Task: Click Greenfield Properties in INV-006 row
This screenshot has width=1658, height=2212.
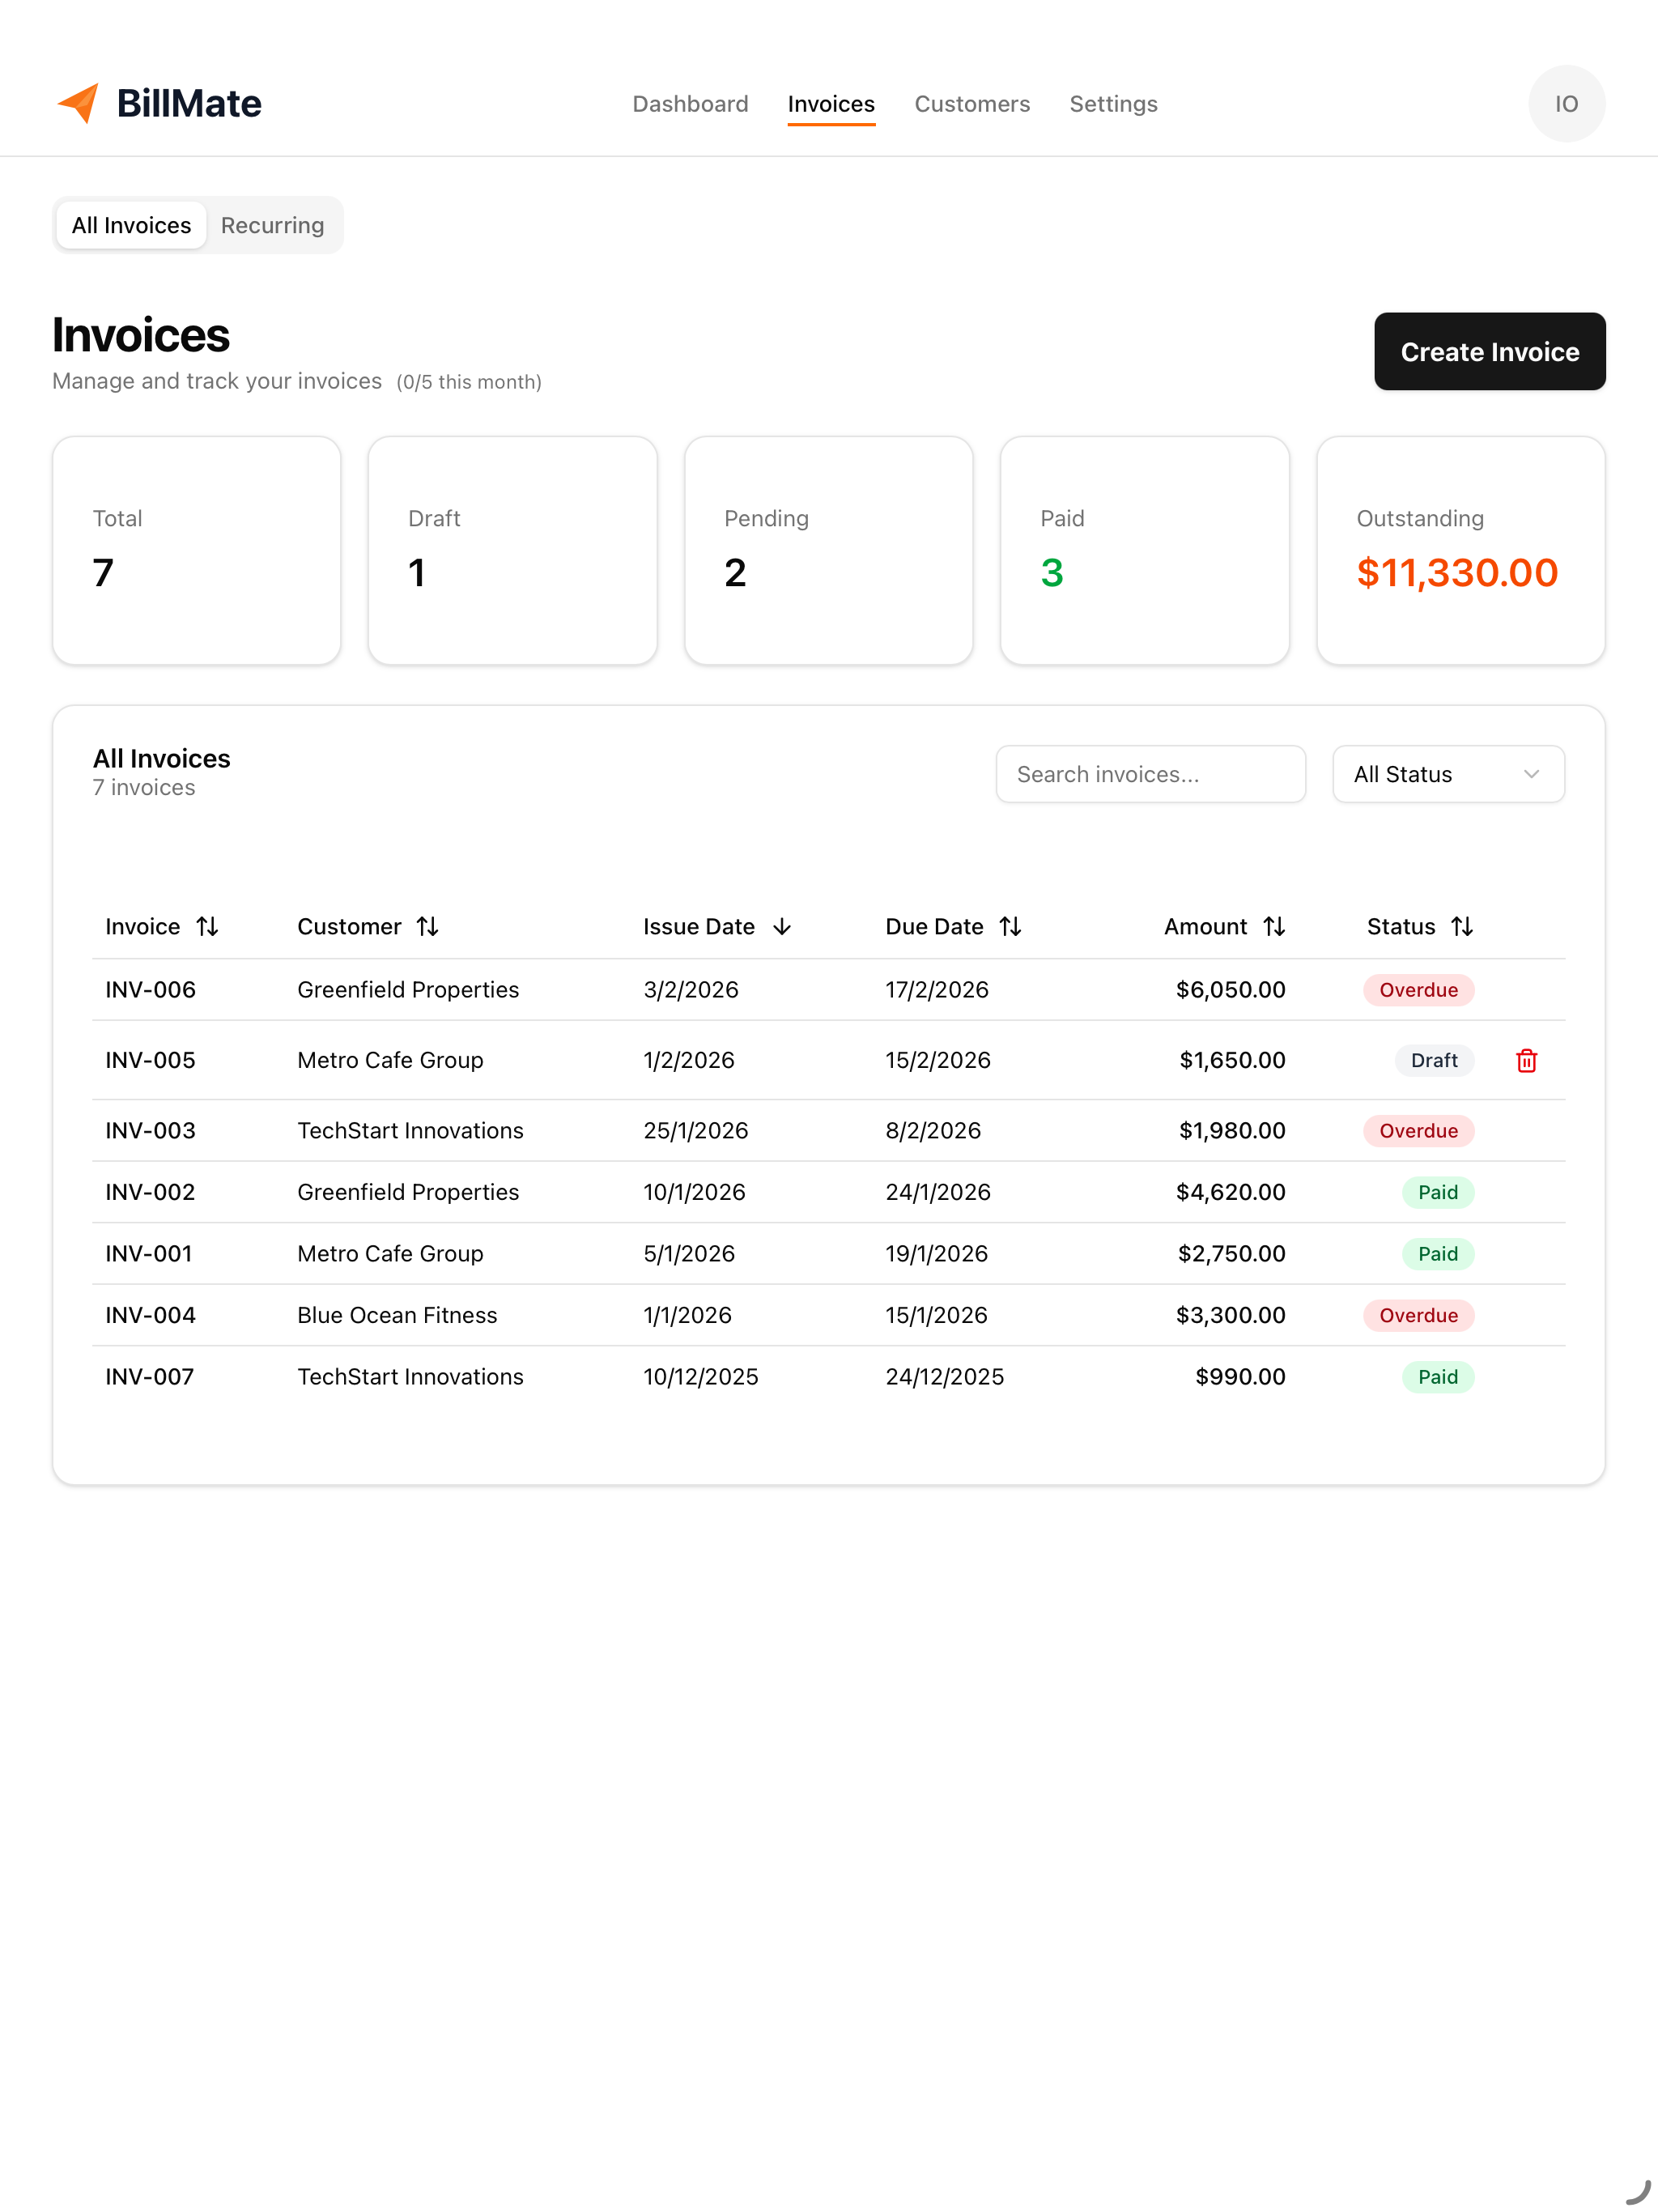Action: [408, 989]
